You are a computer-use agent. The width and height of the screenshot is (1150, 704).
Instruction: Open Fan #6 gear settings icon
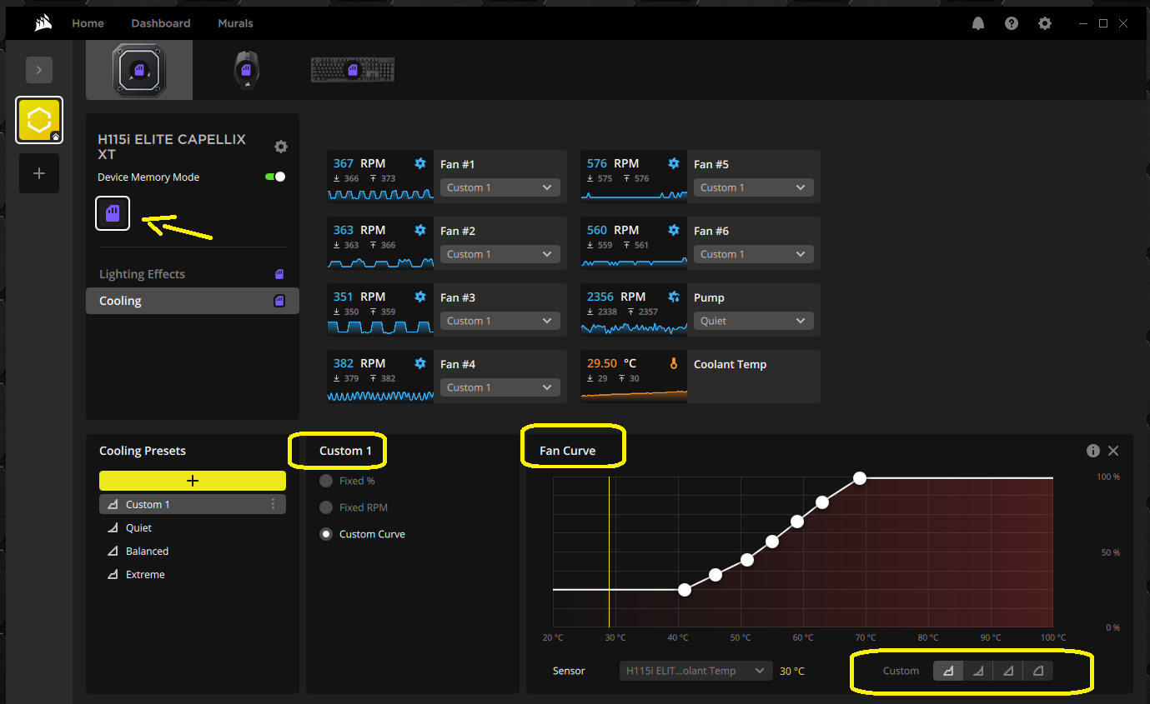click(x=674, y=230)
